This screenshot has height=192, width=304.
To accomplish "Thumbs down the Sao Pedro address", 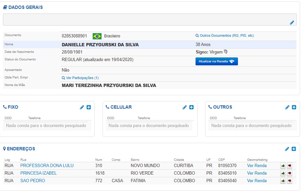I will point(290,181).
